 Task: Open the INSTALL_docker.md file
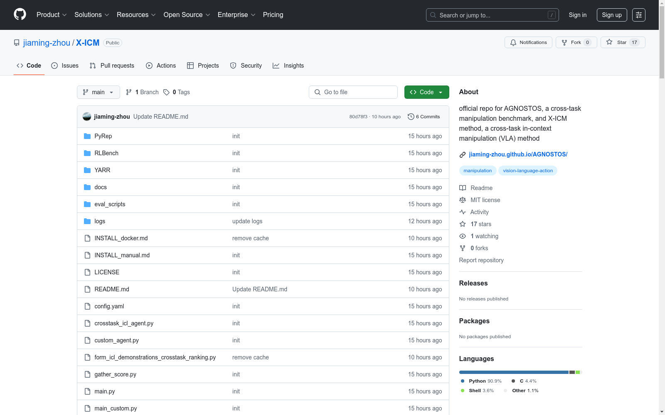(121, 238)
